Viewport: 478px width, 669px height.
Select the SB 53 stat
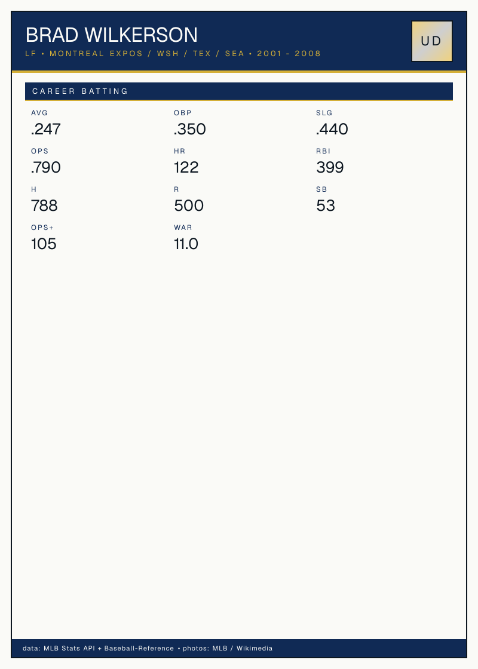326,200
